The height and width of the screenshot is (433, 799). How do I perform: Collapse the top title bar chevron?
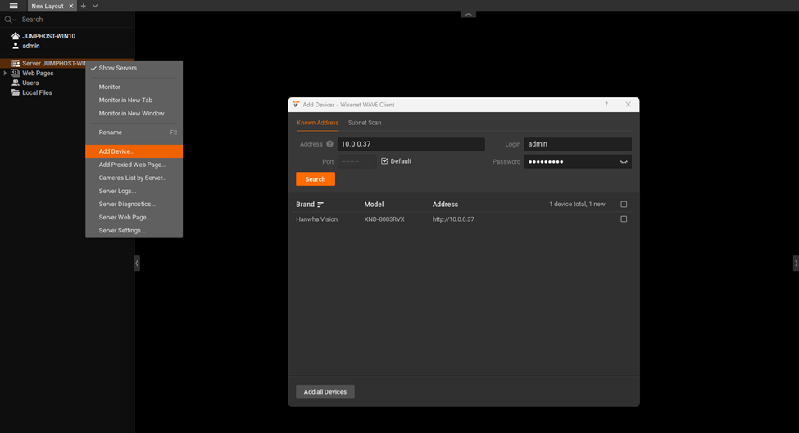point(468,14)
